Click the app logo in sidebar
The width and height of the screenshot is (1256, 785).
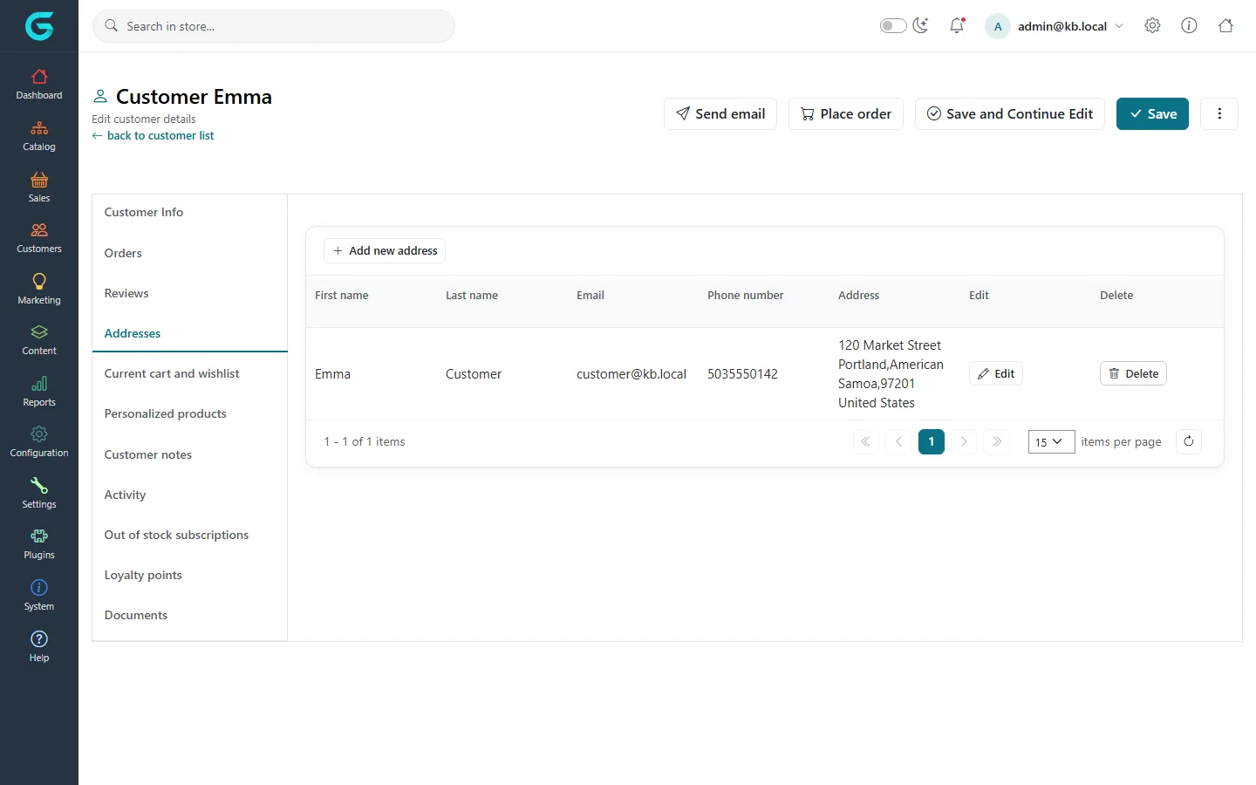(39, 26)
